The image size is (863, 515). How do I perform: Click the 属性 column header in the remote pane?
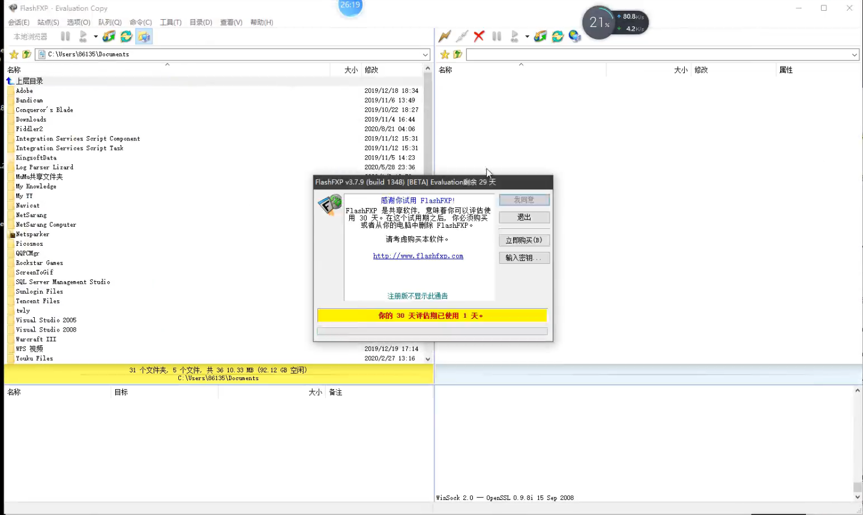click(x=786, y=70)
